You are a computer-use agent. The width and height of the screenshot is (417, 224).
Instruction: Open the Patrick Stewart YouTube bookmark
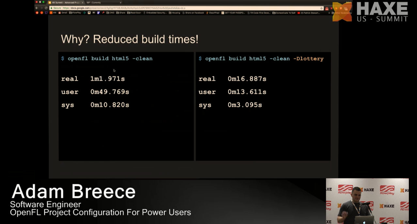[309, 13]
